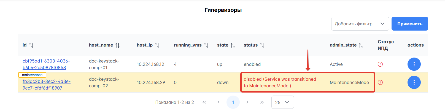This screenshot has width=445, height=111.
Task: Sort by state column arrows
Action: [233, 45]
